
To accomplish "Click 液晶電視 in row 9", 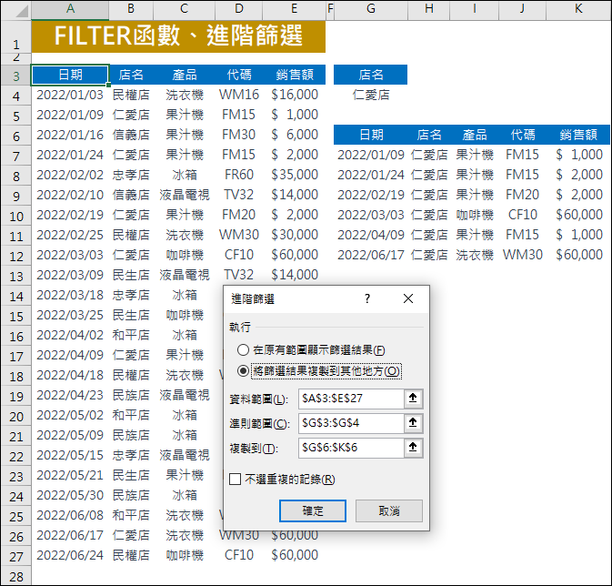I will (185, 195).
